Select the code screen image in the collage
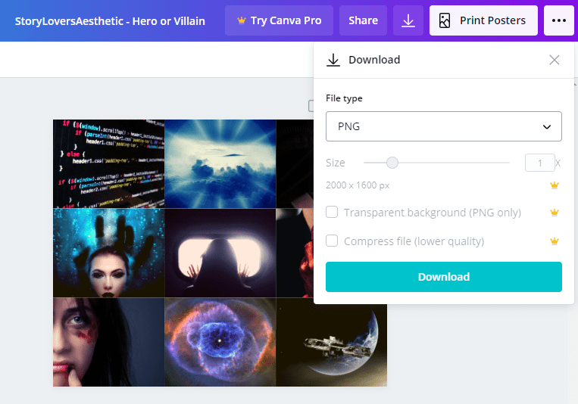This screenshot has width=578, height=404. point(108,163)
